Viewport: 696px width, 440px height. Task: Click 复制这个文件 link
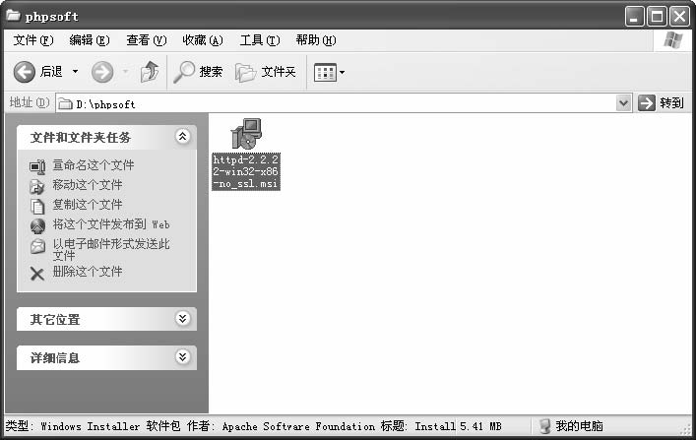tap(88, 204)
